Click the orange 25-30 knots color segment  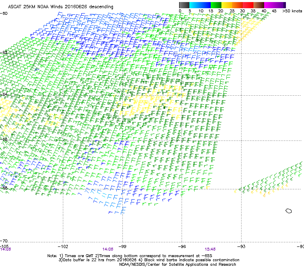click(237, 5)
